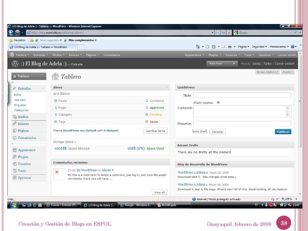
Task: Click the Home icon in IE command bar
Action: coord(198,47)
